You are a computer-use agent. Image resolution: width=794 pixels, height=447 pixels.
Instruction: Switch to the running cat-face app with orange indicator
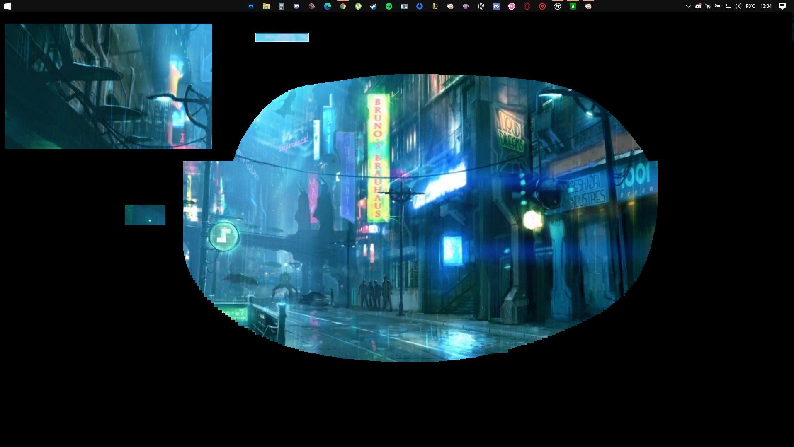coord(588,6)
